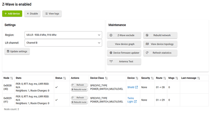Sort by Status column arrows
210x115 pixels.
[65, 78]
